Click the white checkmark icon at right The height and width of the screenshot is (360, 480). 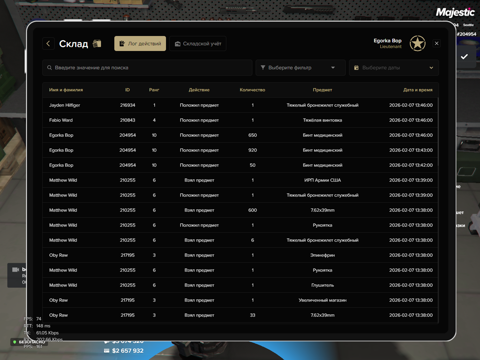point(464,57)
